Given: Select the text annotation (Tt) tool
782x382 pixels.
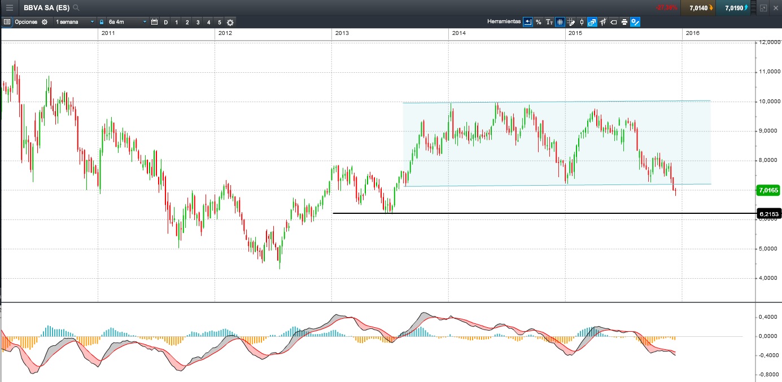Looking at the screenshot, I should 549,22.
